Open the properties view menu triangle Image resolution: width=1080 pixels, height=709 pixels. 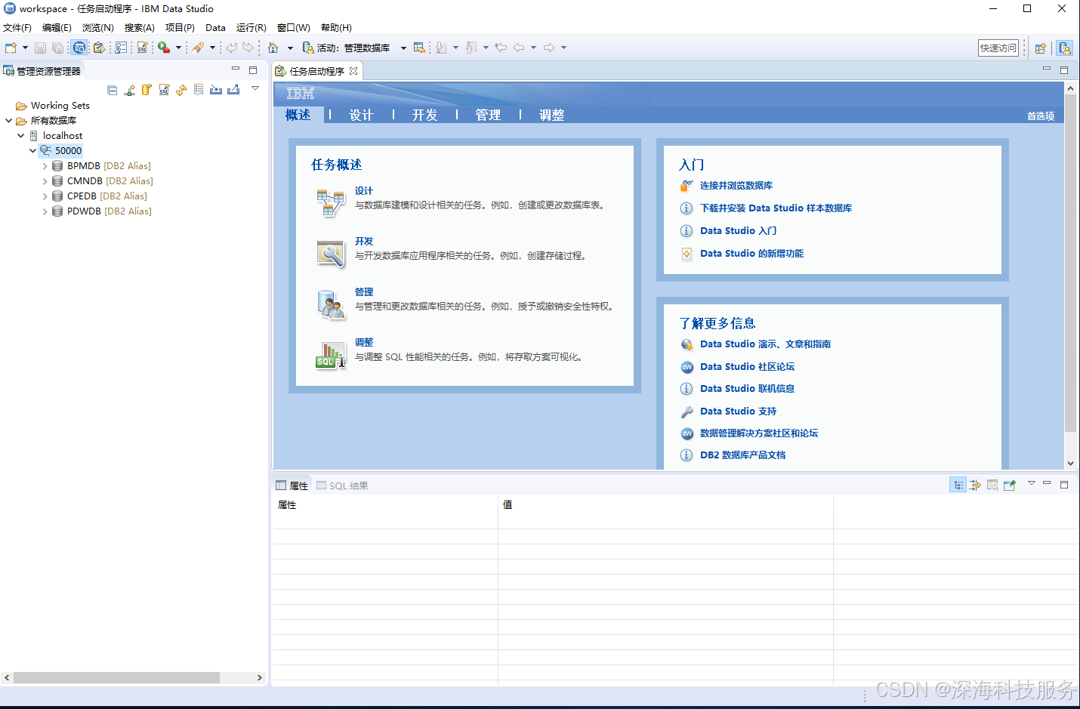tap(1031, 483)
